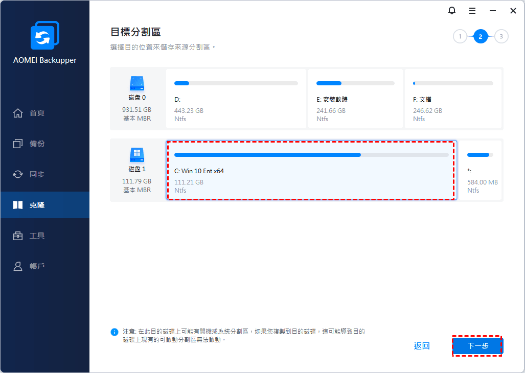The width and height of the screenshot is (525, 373).
Task: Click the 246.62 GB size text
Action: [427, 111]
